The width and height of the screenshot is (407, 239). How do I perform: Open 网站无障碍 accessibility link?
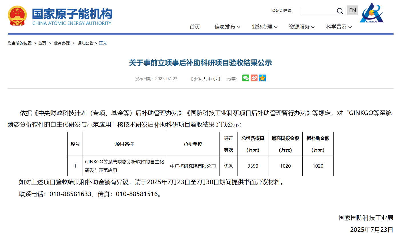[281, 11]
